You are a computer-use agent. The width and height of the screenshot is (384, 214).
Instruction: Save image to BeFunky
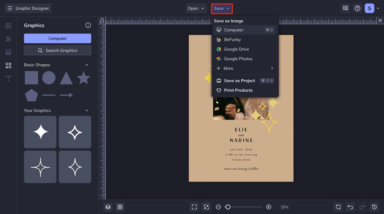pos(245,39)
